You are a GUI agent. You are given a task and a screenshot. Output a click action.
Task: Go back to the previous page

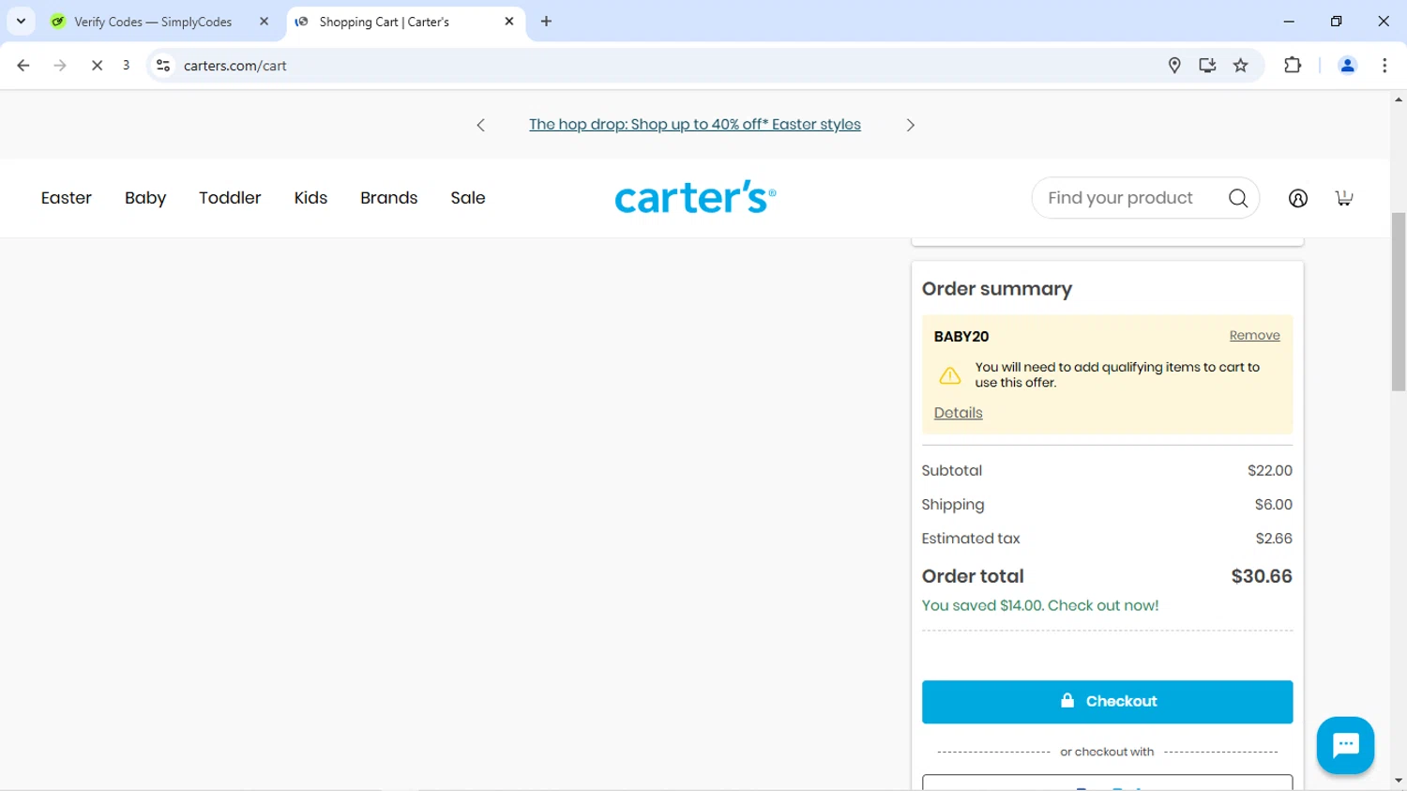(x=23, y=66)
